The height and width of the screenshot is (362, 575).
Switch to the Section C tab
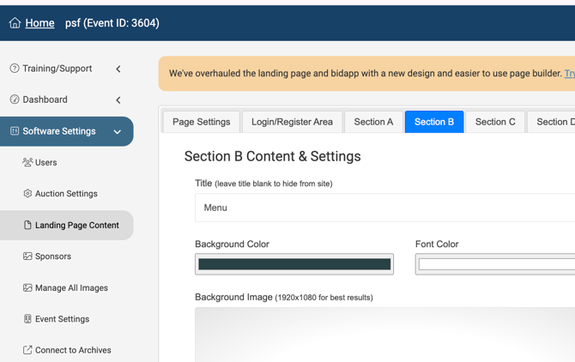[x=495, y=122]
